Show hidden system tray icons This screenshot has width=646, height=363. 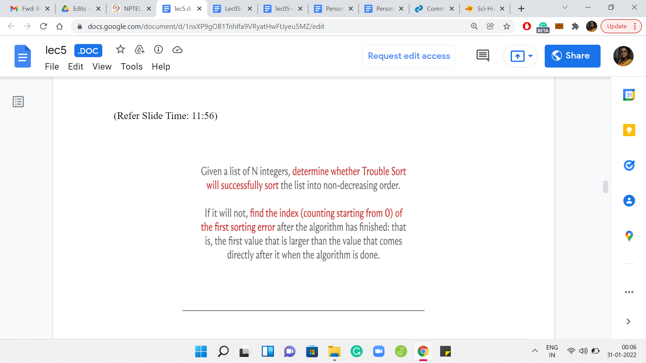(535, 351)
